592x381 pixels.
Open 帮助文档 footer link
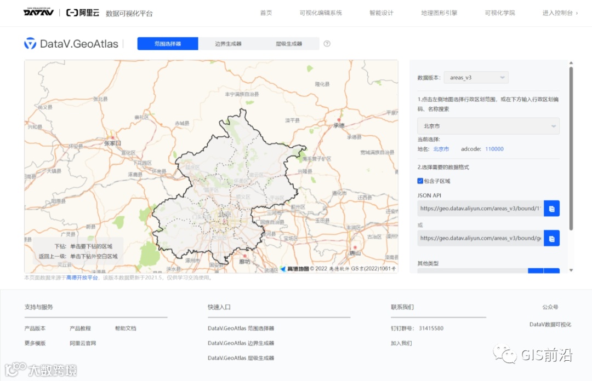coord(126,328)
